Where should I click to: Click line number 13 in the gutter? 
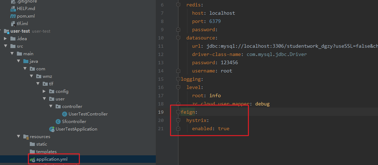(161, 63)
